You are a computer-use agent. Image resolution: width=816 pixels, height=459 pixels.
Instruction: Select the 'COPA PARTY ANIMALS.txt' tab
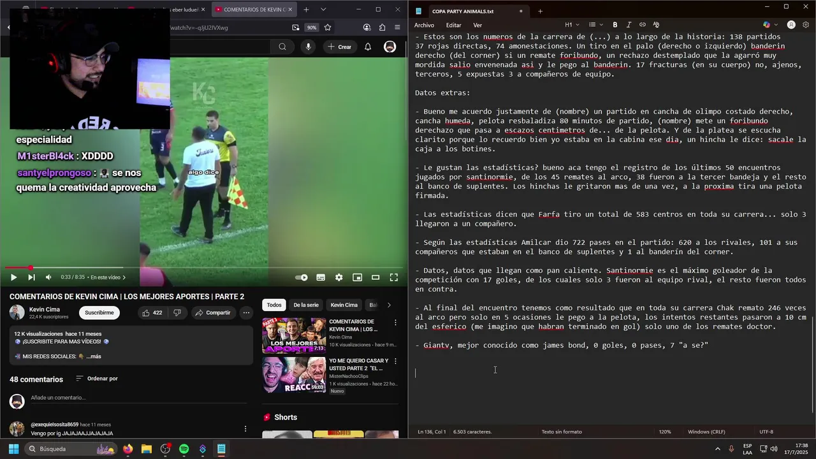pos(470,11)
